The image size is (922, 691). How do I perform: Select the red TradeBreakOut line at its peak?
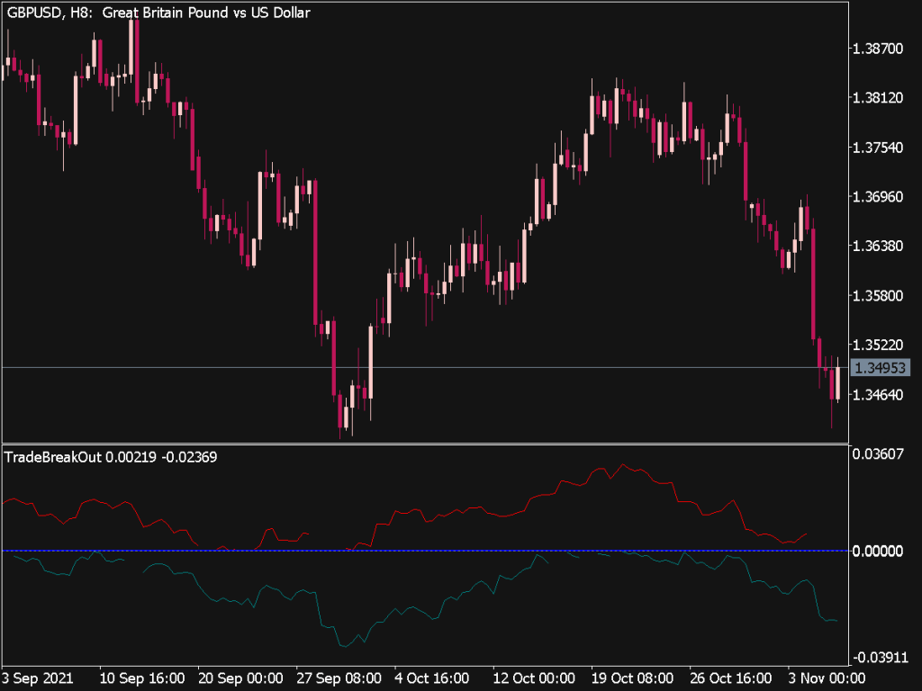[x=622, y=465]
